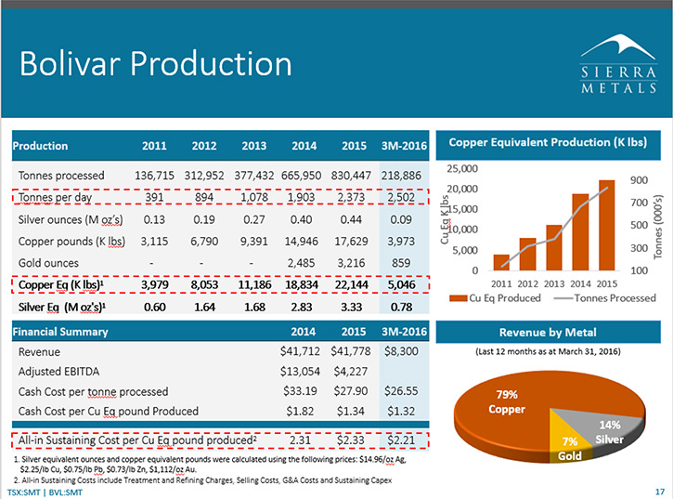
Task: Click the value $2.21
Action: coord(401,440)
